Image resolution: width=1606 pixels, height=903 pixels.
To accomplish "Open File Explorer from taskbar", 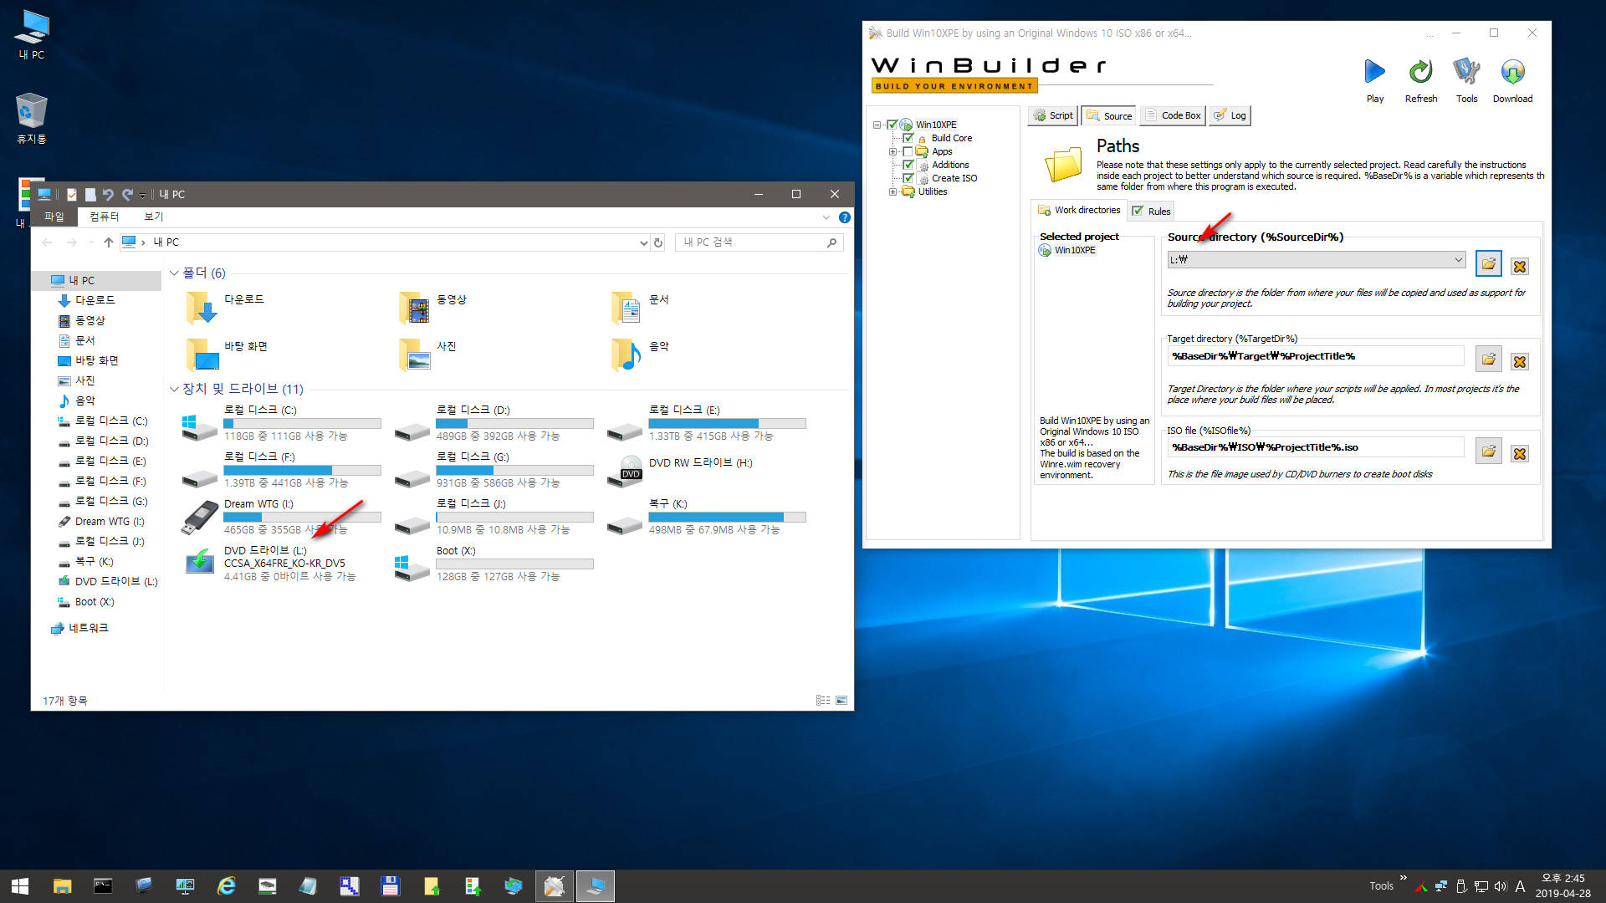I will pos(62,886).
